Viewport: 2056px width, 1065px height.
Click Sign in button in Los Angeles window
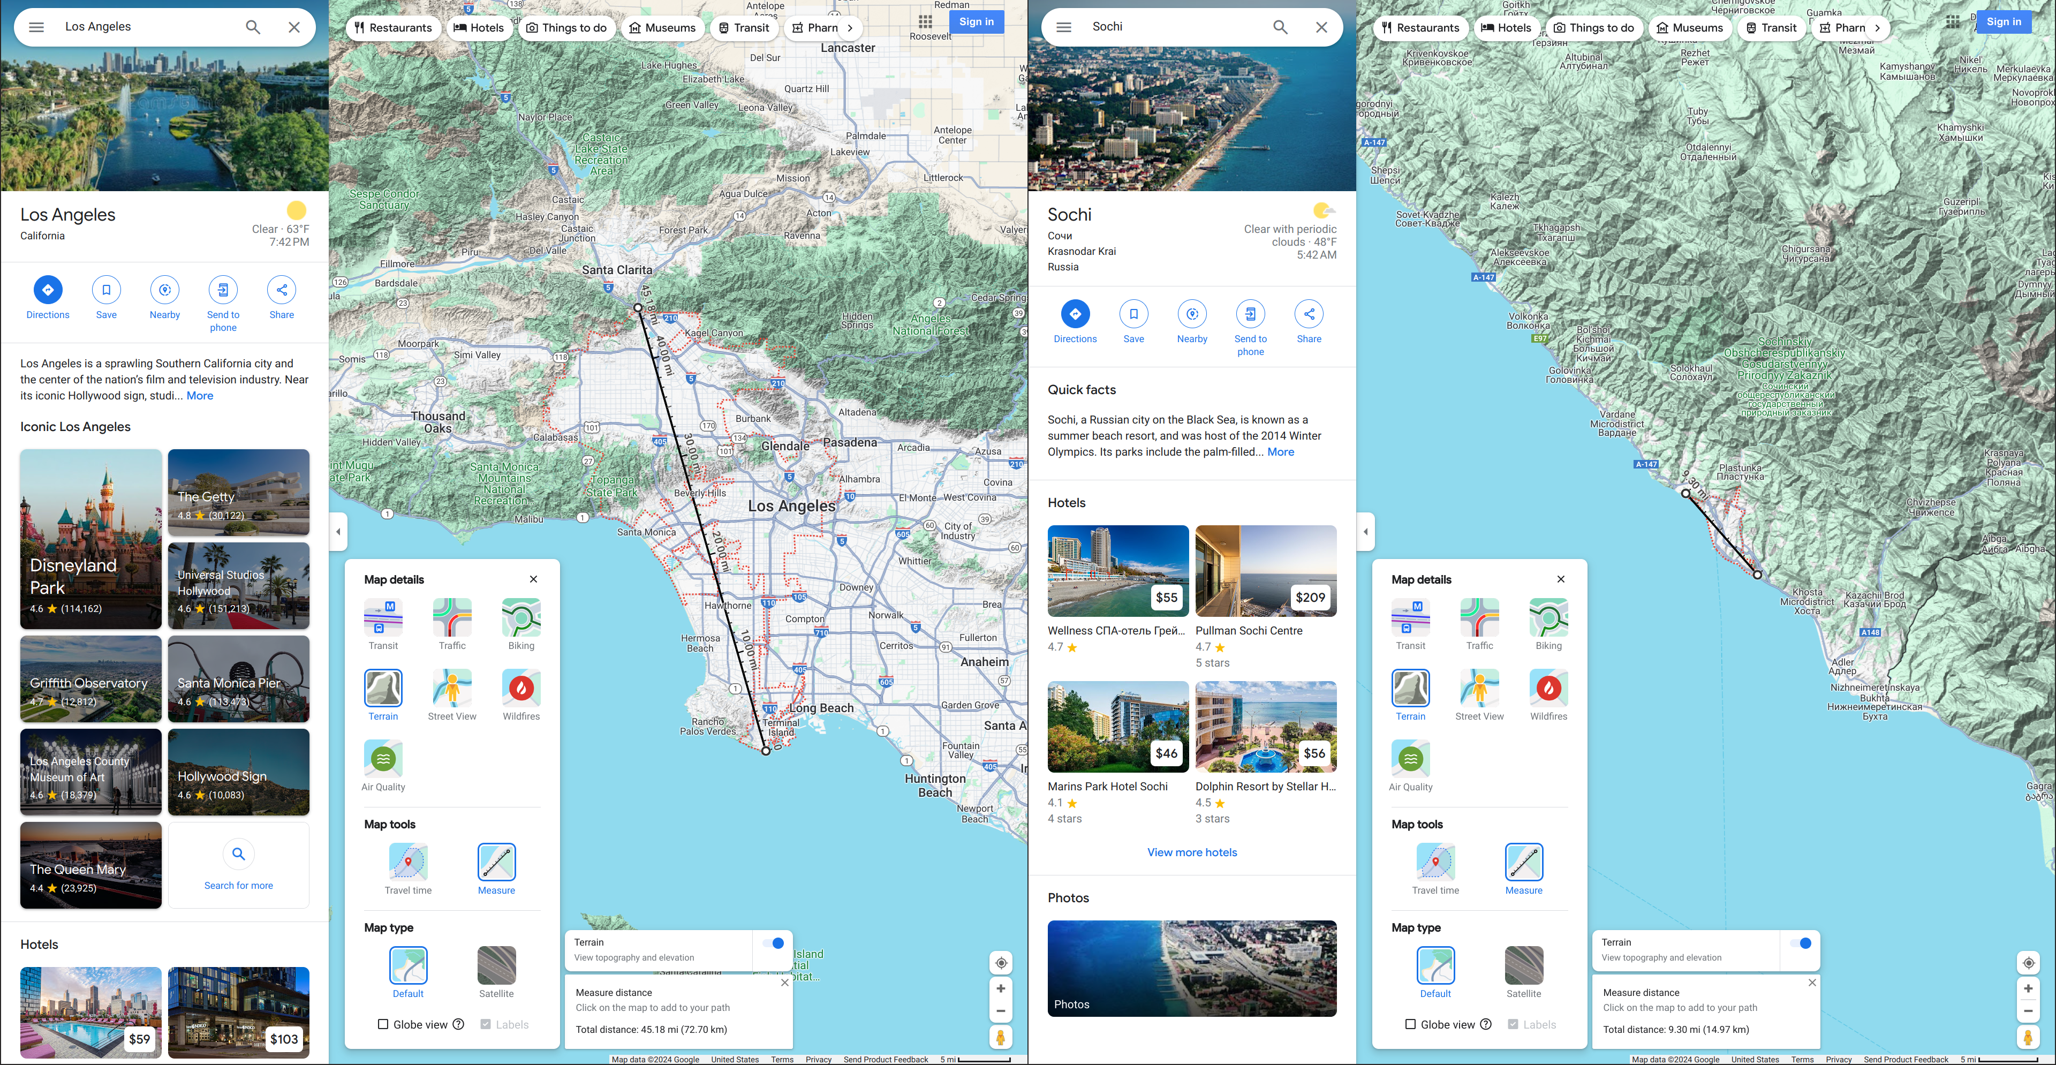(976, 22)
